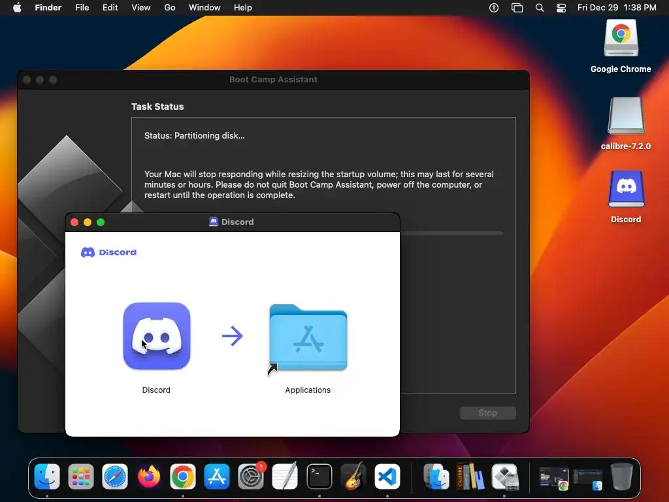Open the File menu
669x502 pixels.
82,8
